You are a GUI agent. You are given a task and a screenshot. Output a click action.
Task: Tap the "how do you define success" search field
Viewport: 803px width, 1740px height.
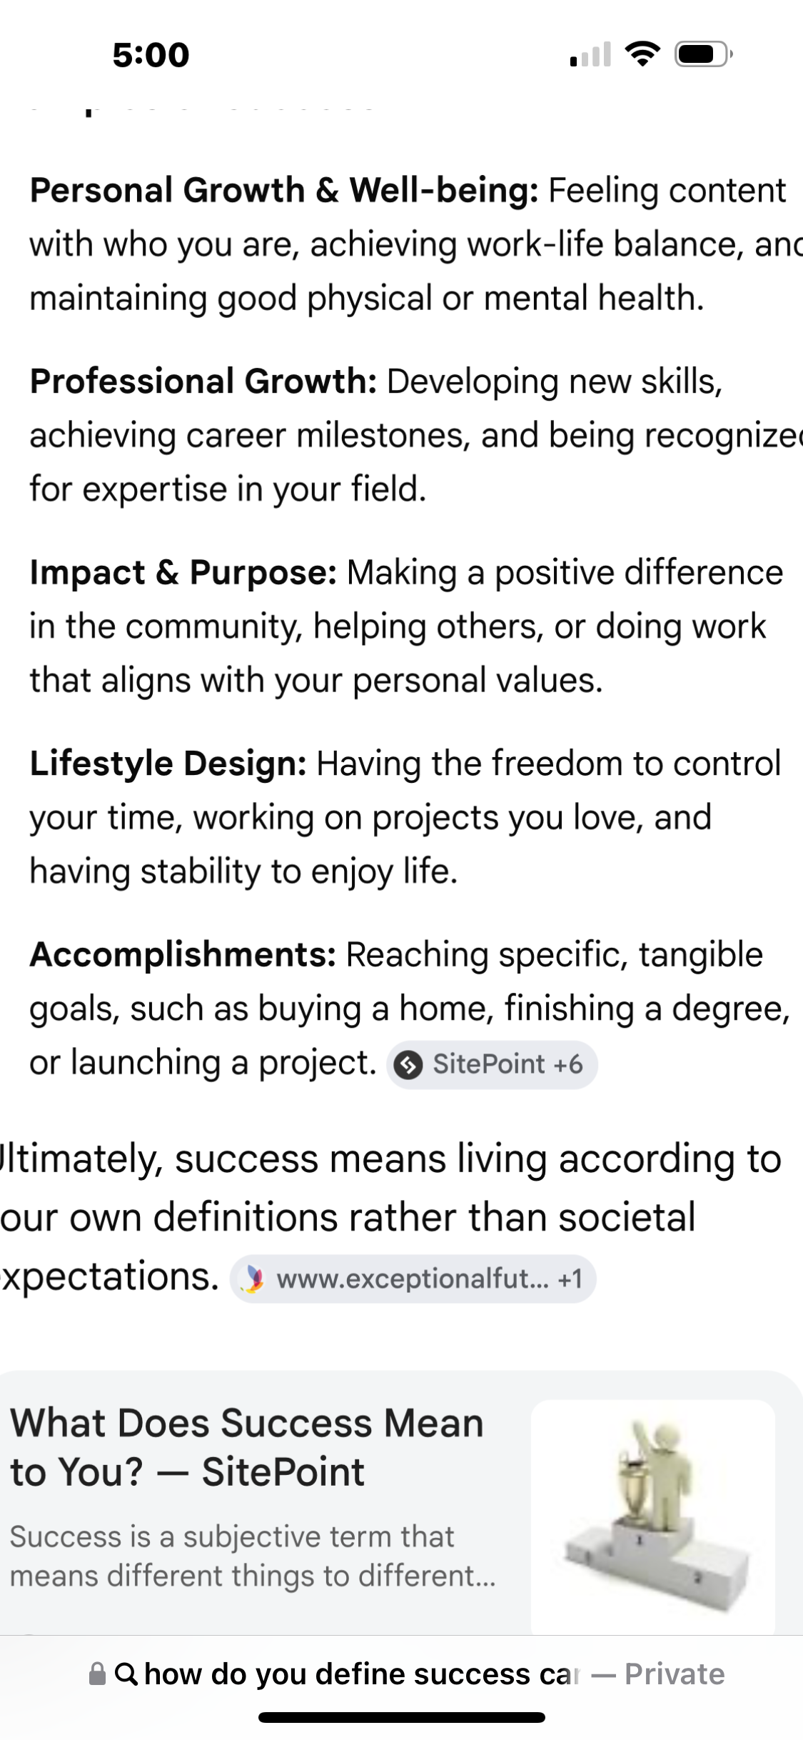click(x=360, y=1674)
